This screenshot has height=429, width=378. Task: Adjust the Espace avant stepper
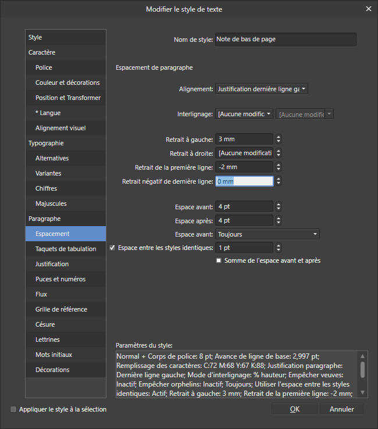pyautogui.click(x=279, y=206)
